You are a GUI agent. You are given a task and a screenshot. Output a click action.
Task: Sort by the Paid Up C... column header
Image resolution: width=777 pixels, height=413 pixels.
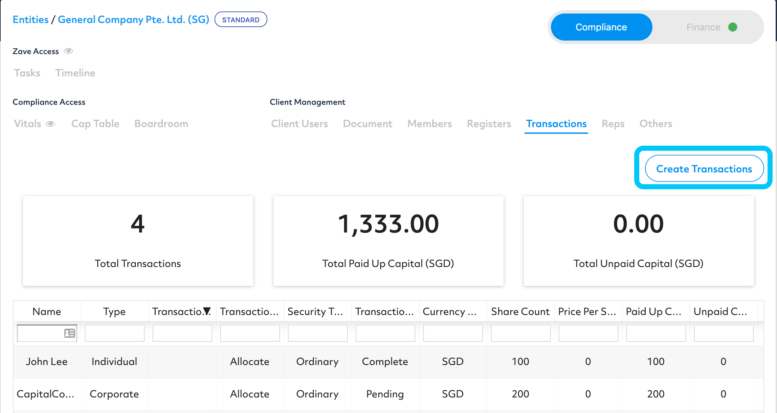tap(656, 311)
